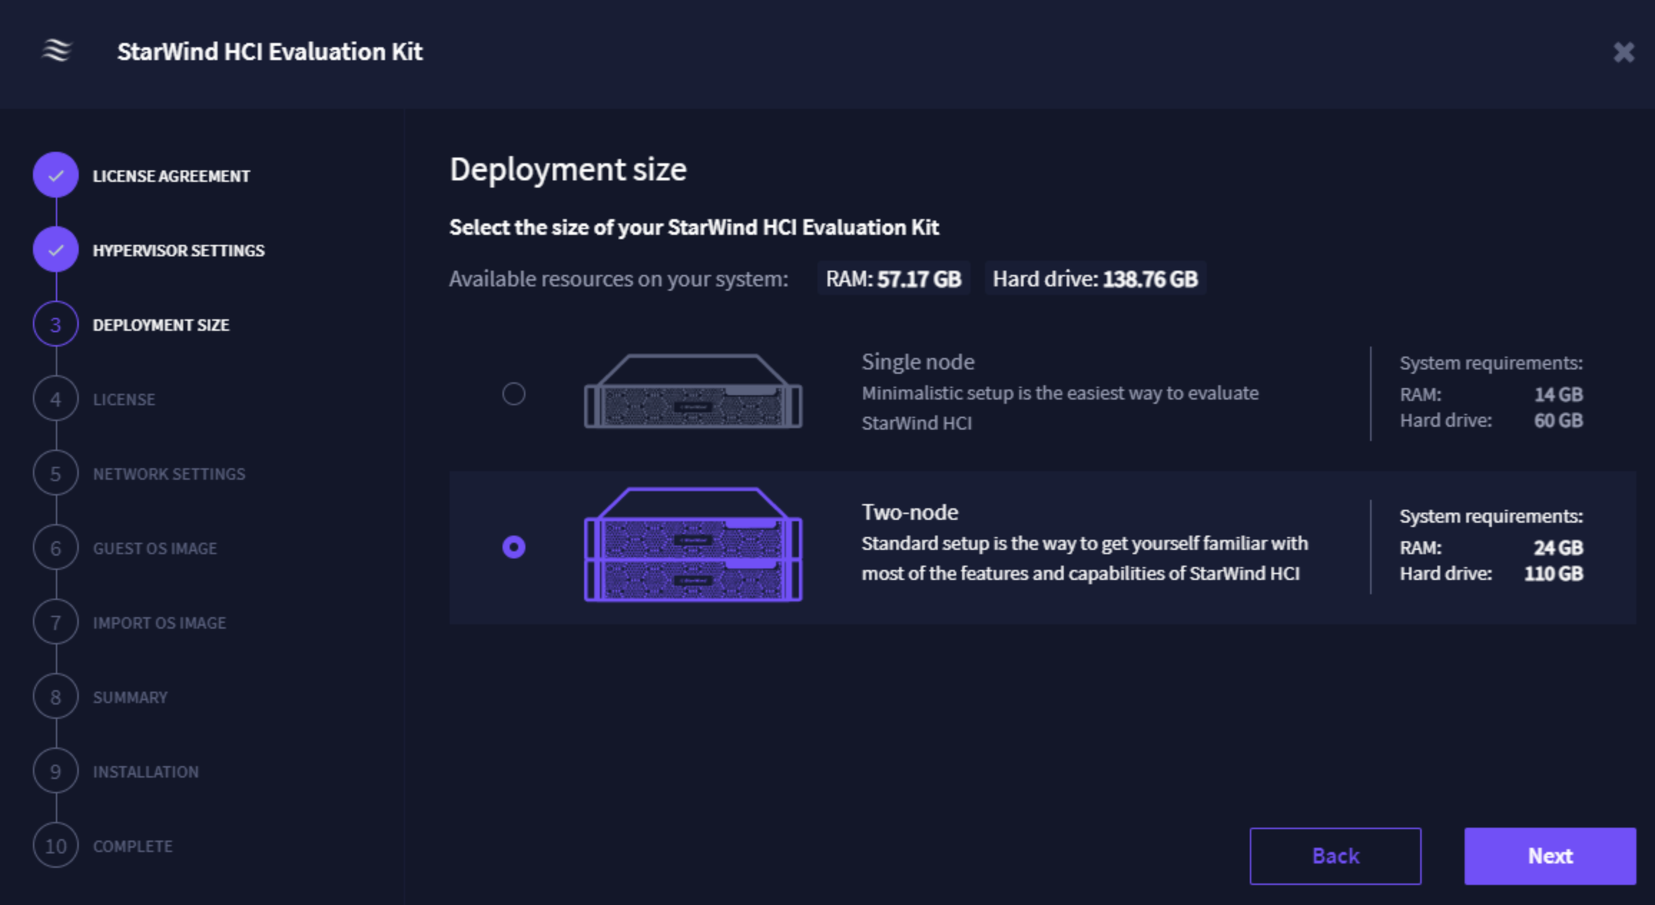Image resolution: width=1655 pixels, height=905 pixels.
Task: Go to the Summary step label
Action: point(130,697)
